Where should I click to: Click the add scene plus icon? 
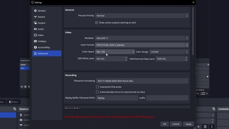pos(22,87)
